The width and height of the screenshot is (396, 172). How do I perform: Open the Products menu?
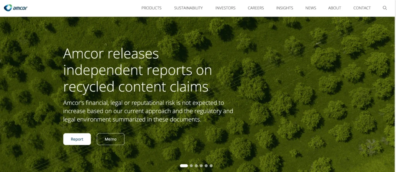151,8
